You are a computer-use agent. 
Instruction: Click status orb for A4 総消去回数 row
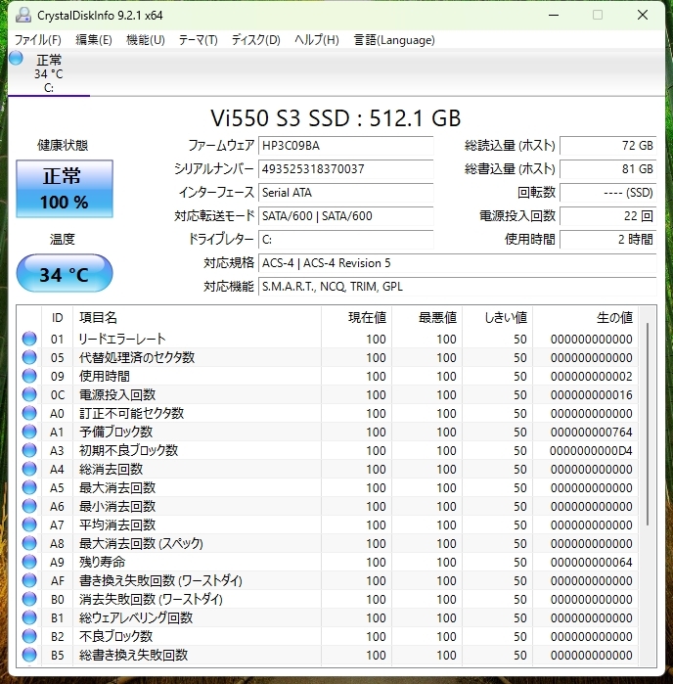[x=29, y=469]
